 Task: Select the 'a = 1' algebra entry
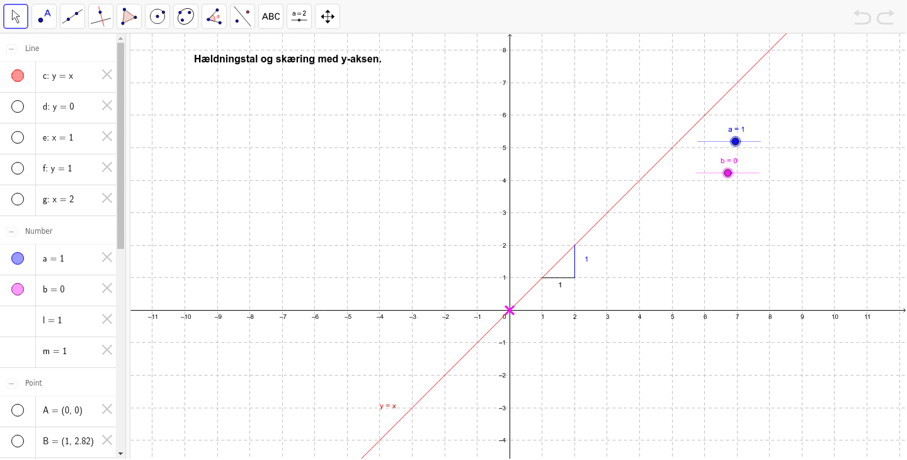pos(54,258)
